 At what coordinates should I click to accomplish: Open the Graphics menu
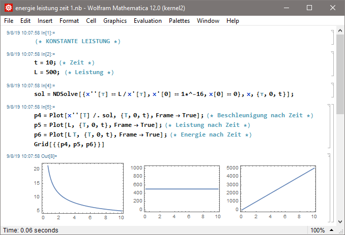coord(114,21)
